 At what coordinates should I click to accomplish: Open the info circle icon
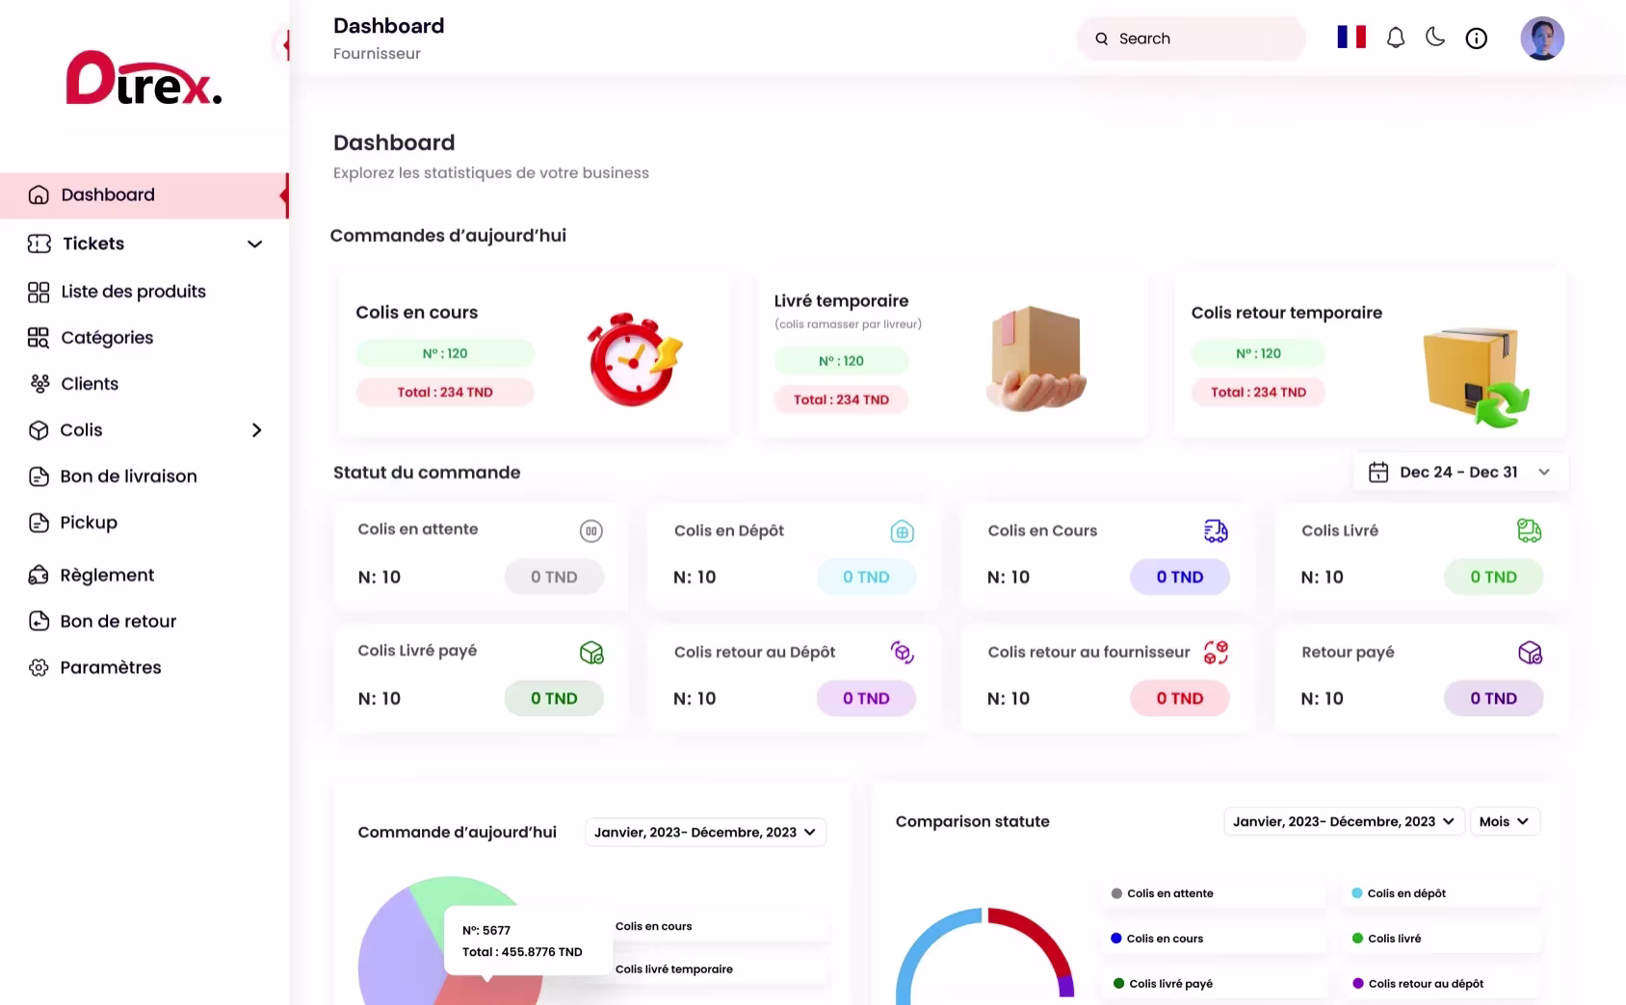(x=1476, y=39)
